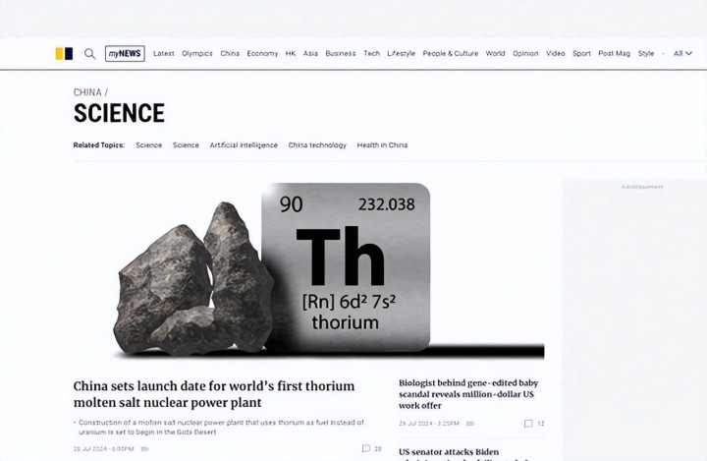This screenshot has width=707, height=461.
Task: Open the Sport section
Action: coord(581,53)
